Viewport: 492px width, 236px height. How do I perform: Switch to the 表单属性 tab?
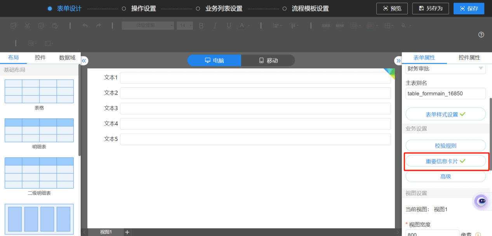424,58
